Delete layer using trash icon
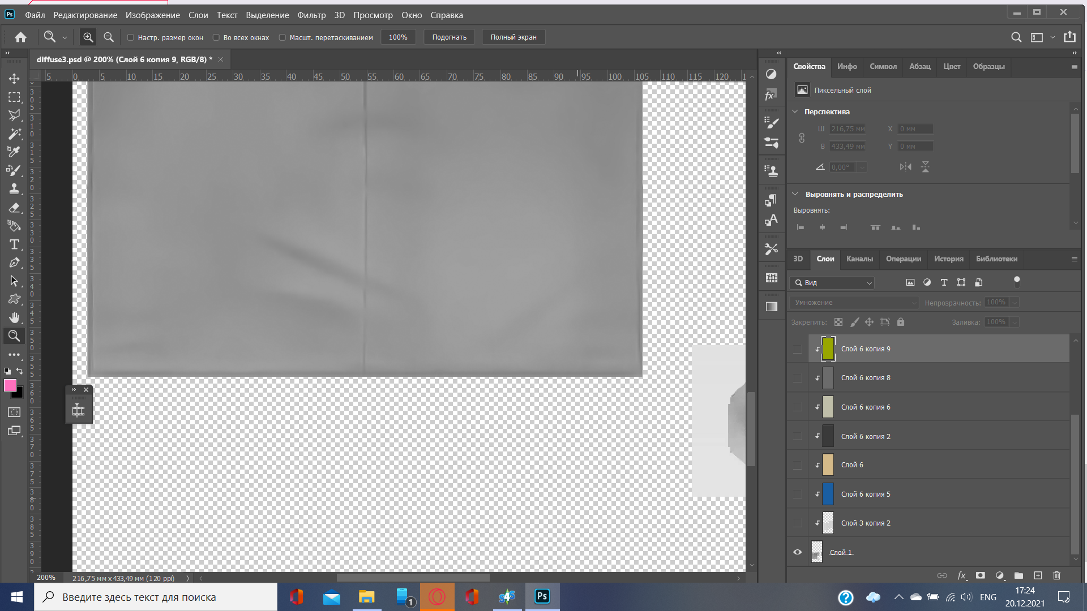 1056,575
